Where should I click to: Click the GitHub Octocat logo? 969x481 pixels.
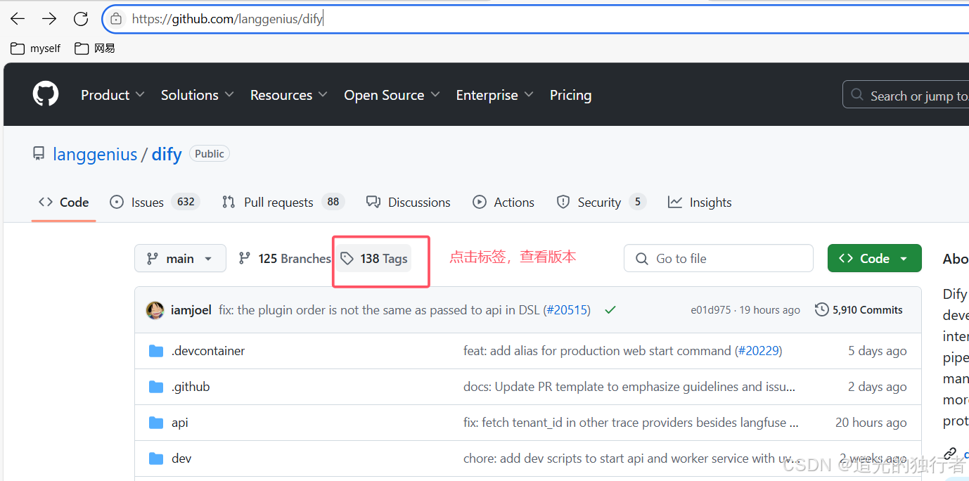[46, 94]
